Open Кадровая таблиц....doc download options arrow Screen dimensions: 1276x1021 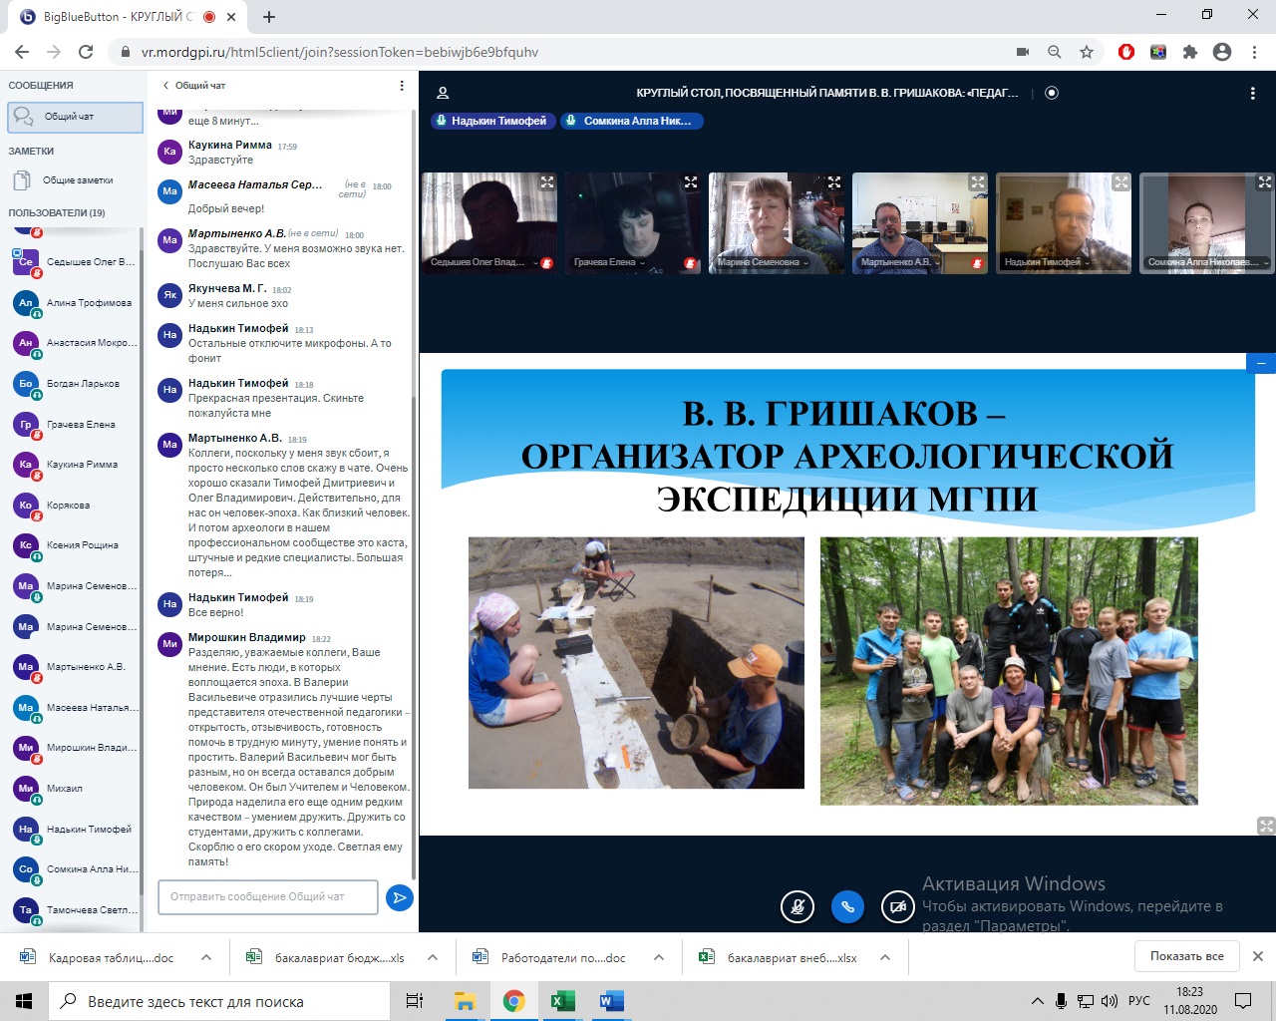[x=206, y=957]
